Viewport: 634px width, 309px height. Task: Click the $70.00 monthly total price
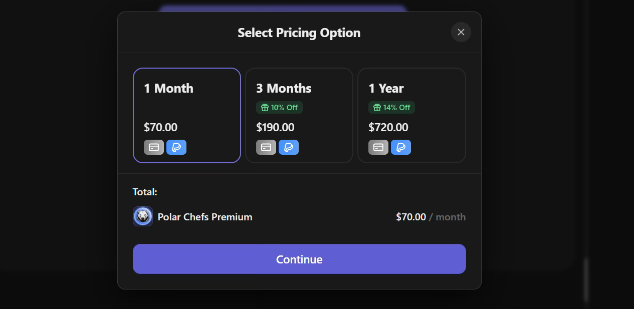pos(410,216)
